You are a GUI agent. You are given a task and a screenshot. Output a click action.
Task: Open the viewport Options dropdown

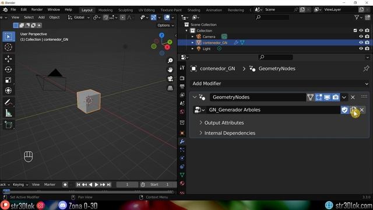[166, 25]
